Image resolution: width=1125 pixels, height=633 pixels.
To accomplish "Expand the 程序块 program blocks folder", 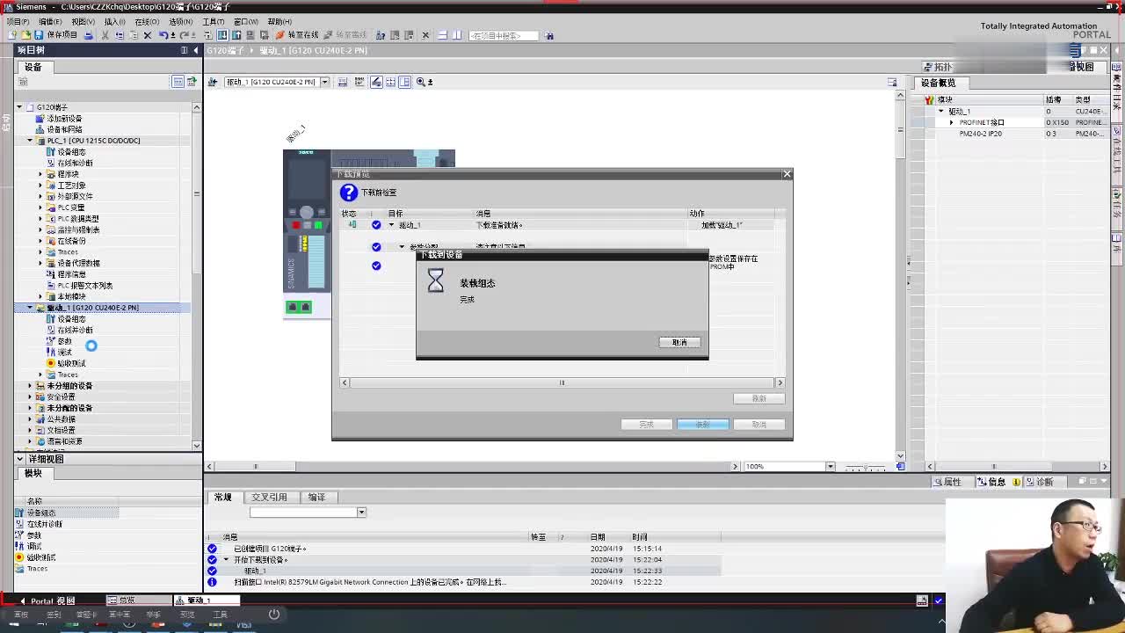I will pyautogui.click(x=40, y=174).
